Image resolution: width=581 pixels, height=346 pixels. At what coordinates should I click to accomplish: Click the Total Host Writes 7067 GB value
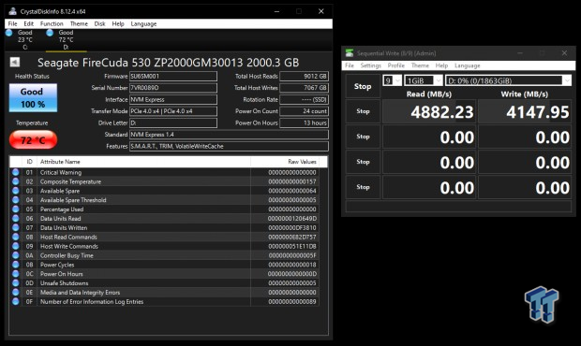click(x=304, y=88)
